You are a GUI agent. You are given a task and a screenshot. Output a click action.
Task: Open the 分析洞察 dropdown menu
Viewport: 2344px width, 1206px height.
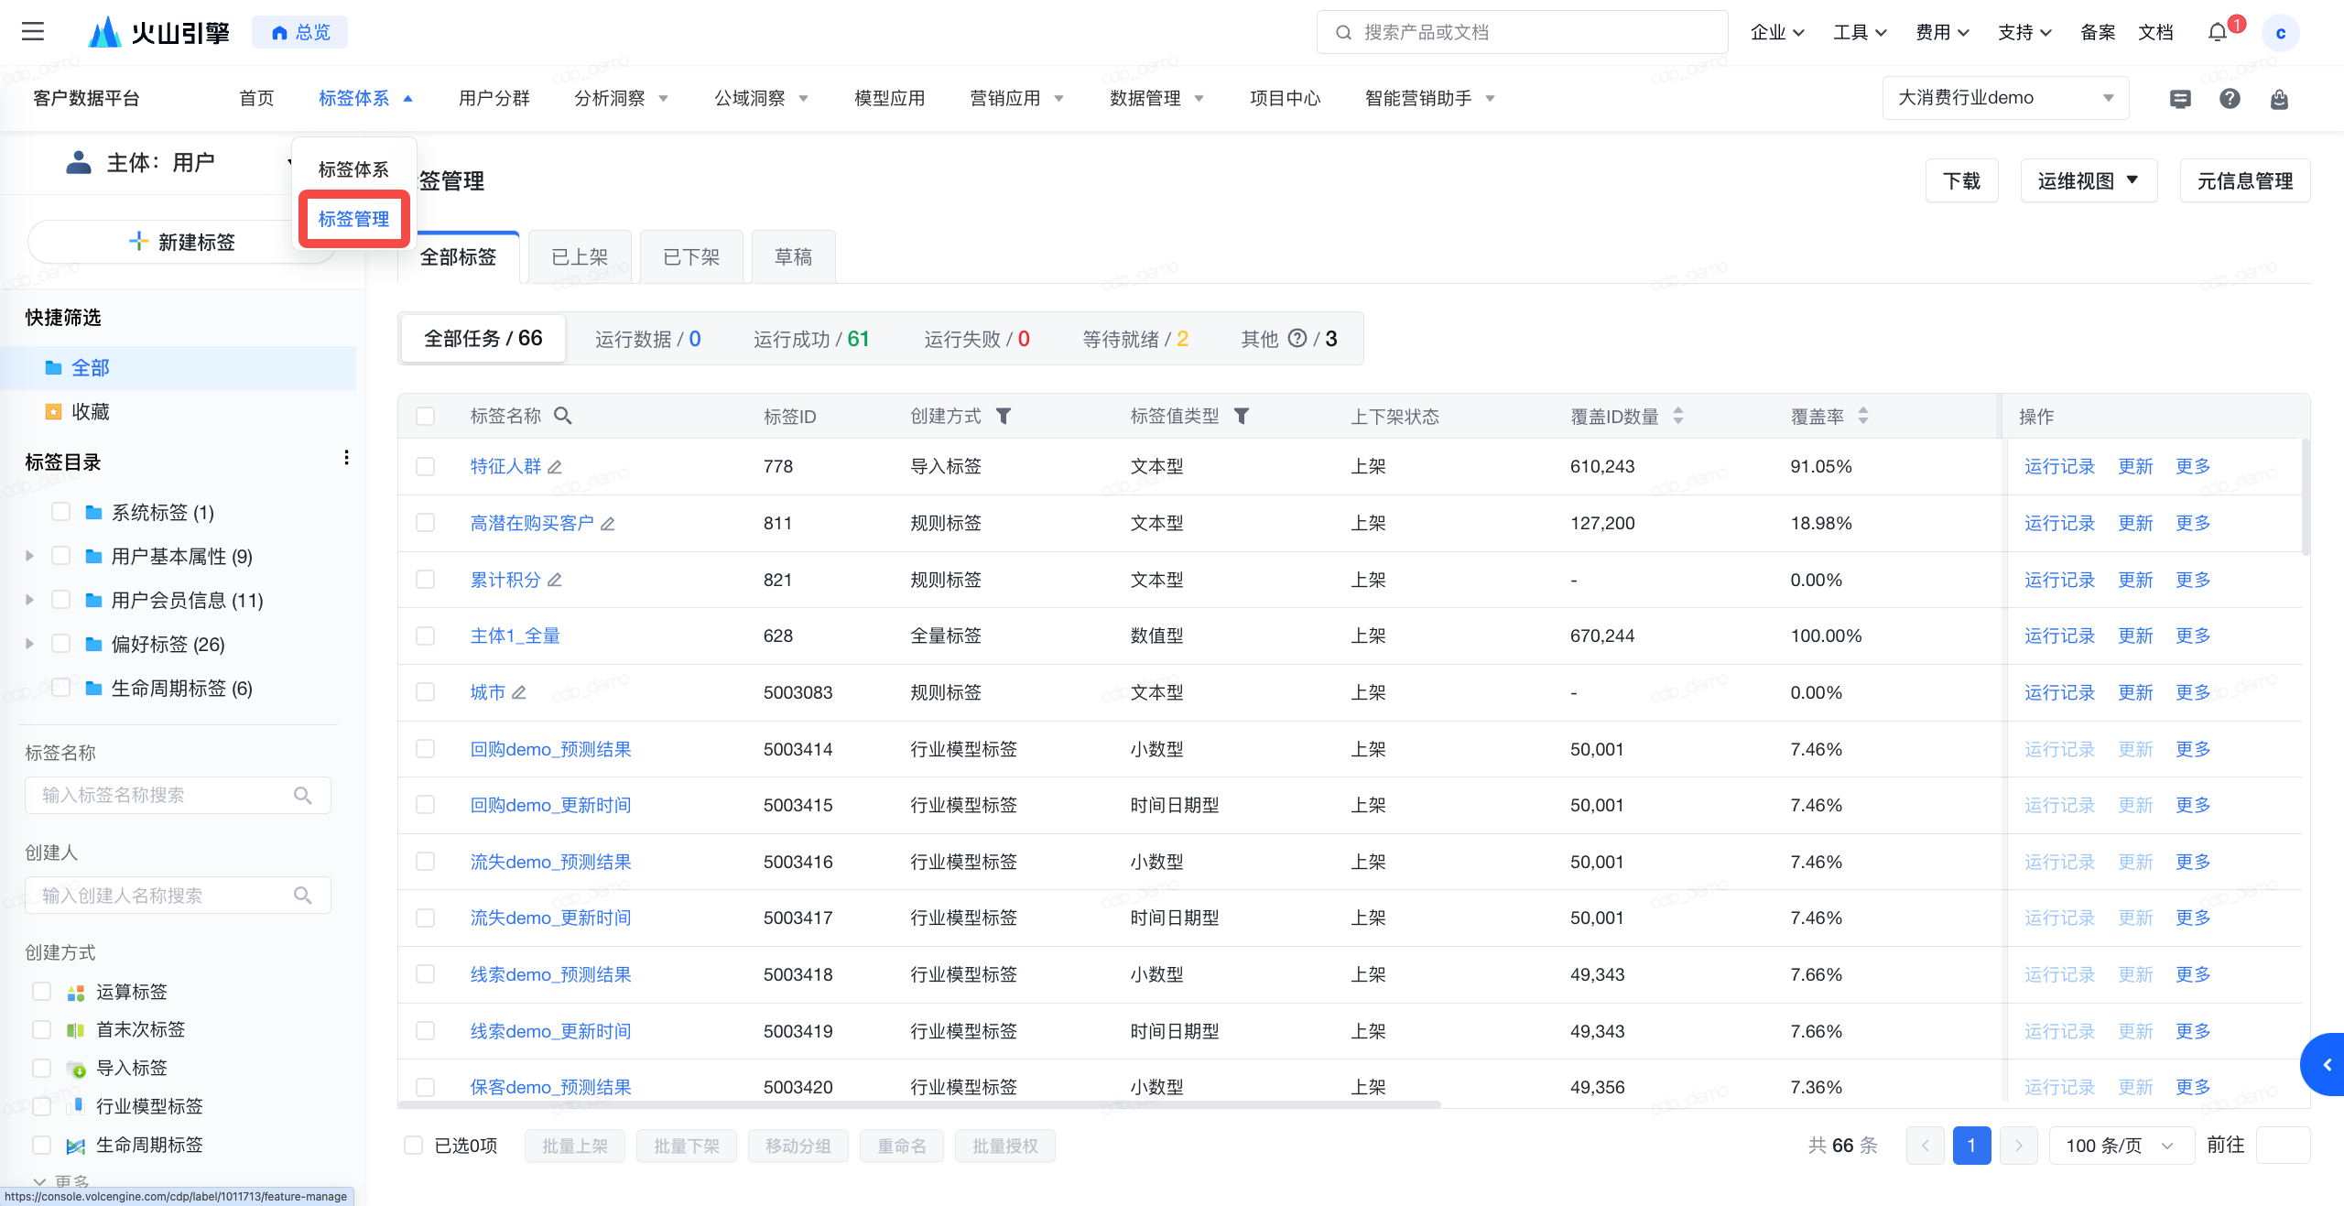pyautogui.click(x=622, y=98)
